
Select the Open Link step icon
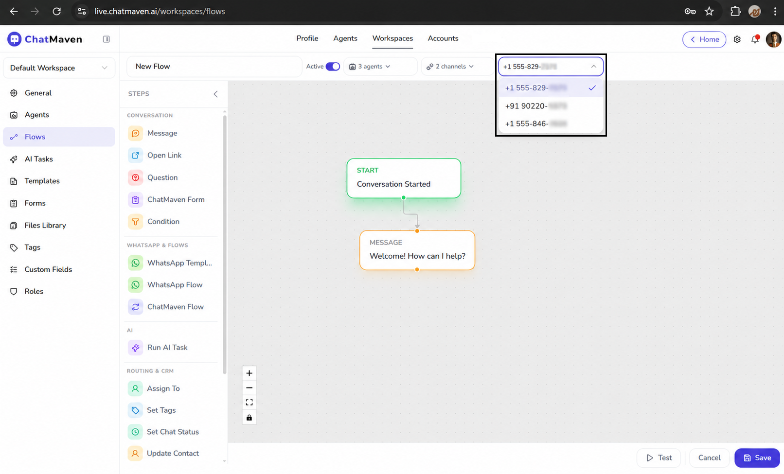[x=136, y=155]
